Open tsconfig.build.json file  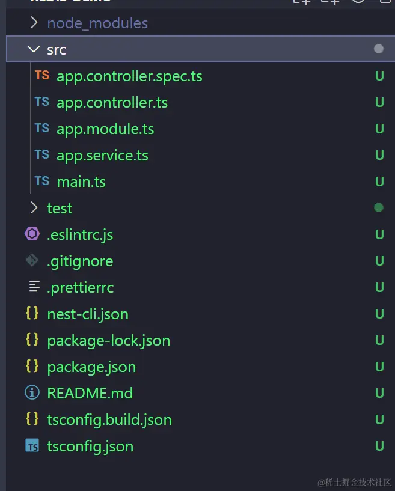click(x=109, y=419)
